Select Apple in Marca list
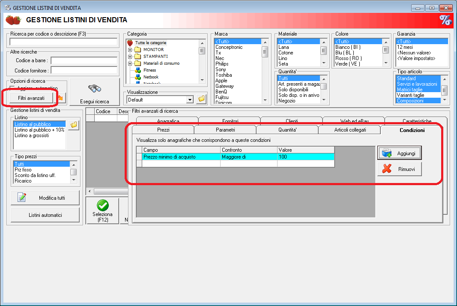 point(221,80)
